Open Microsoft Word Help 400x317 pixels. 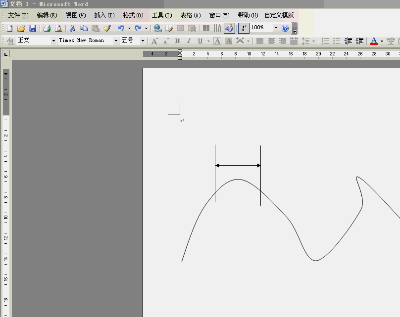pyautogui.click(x=285, y=28)
